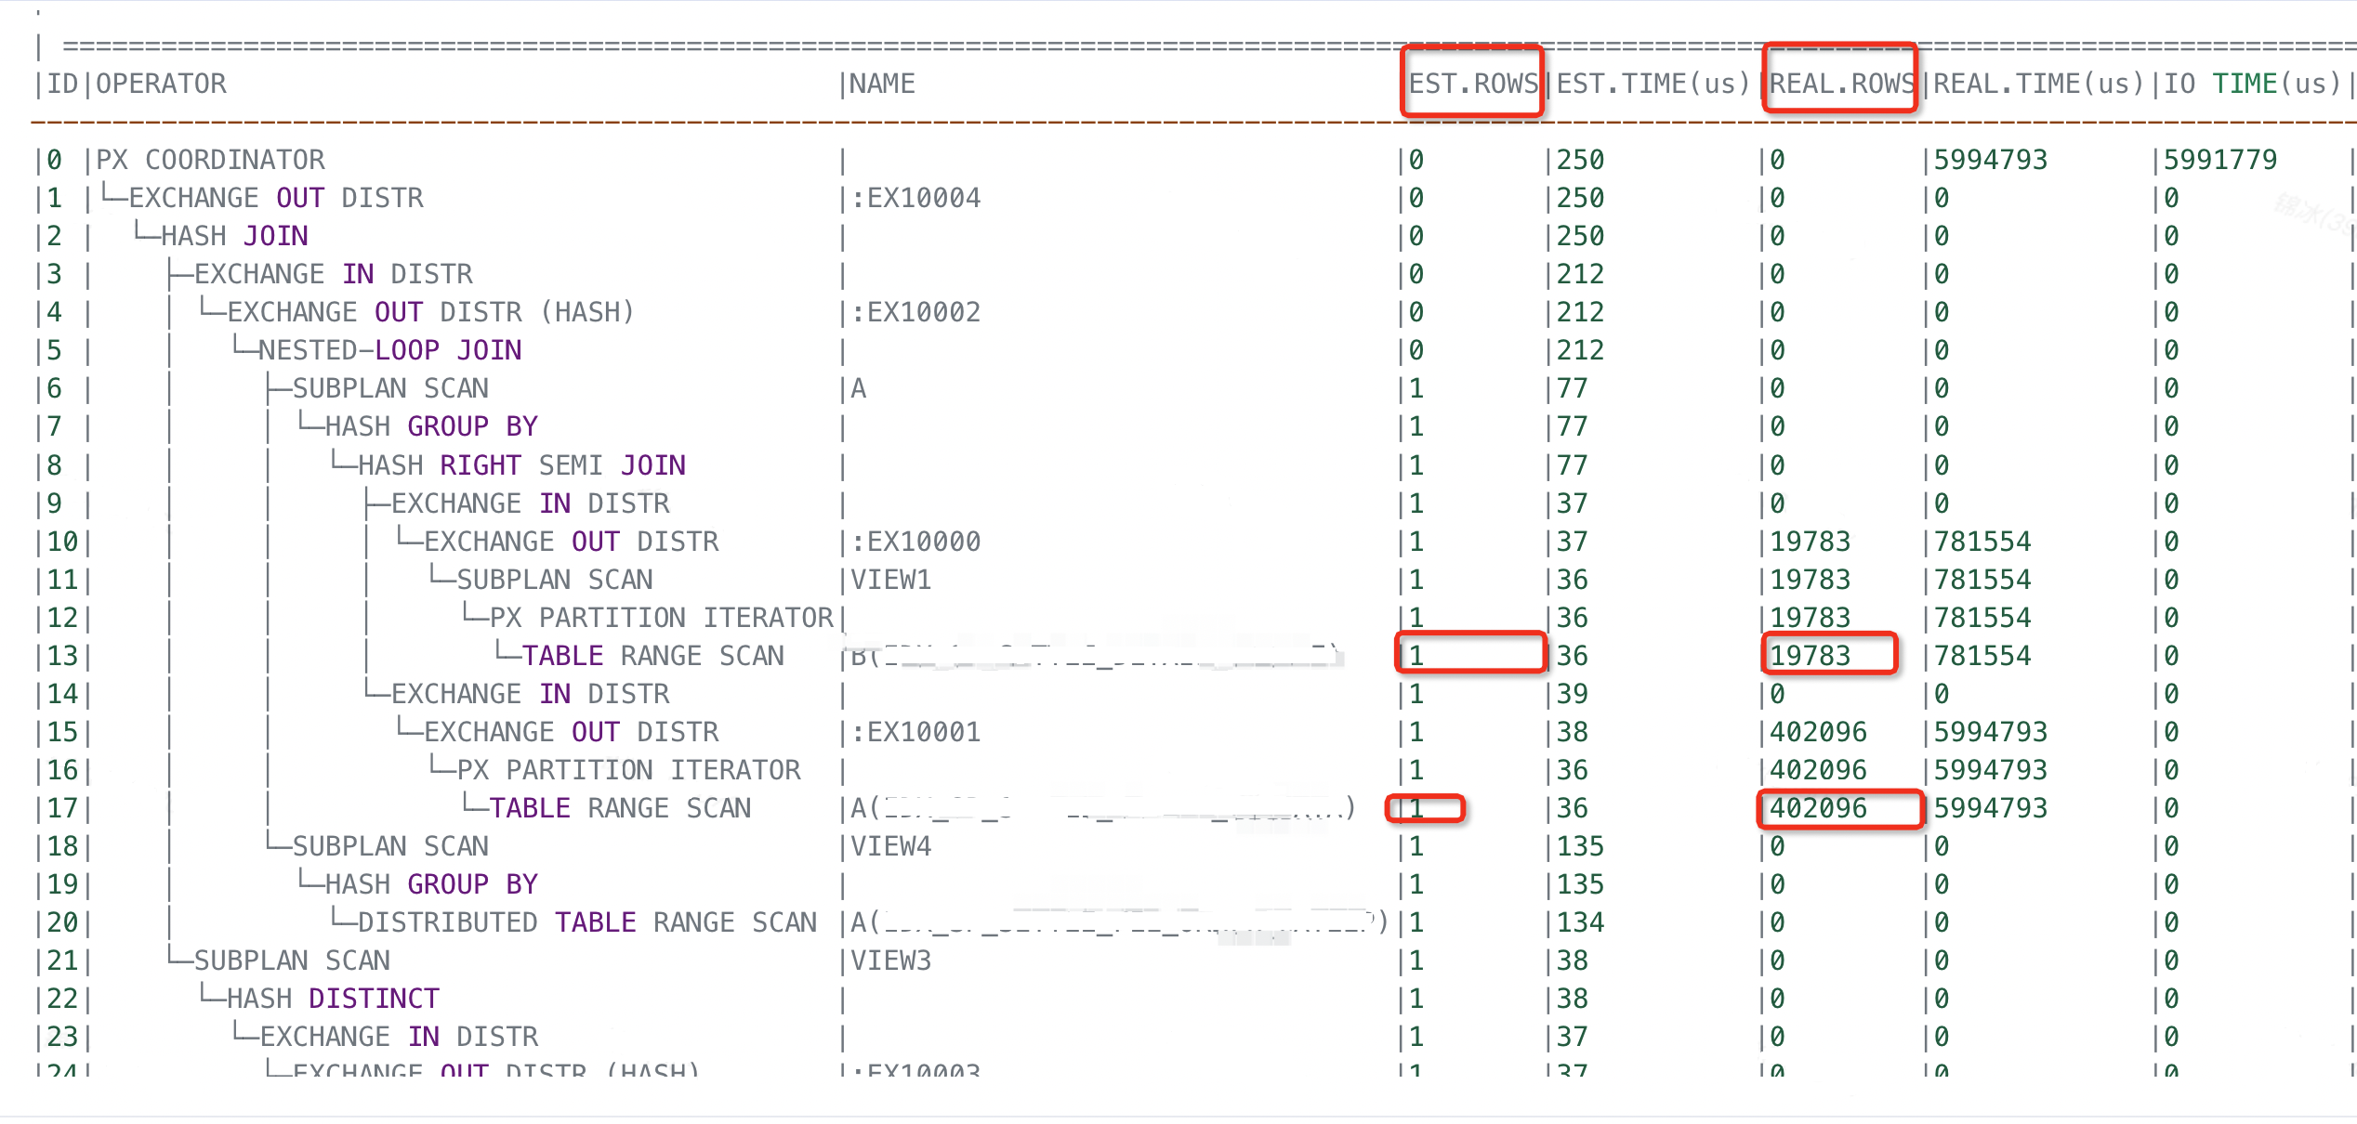Click the 5994793 real time value on row 0
Screen dimensions: 2357x1124
(x=1989, y=159)
